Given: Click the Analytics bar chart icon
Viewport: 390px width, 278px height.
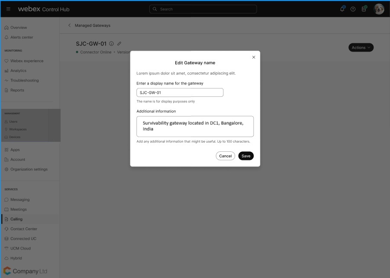Looking at the screenshot, I should [6, 71].
